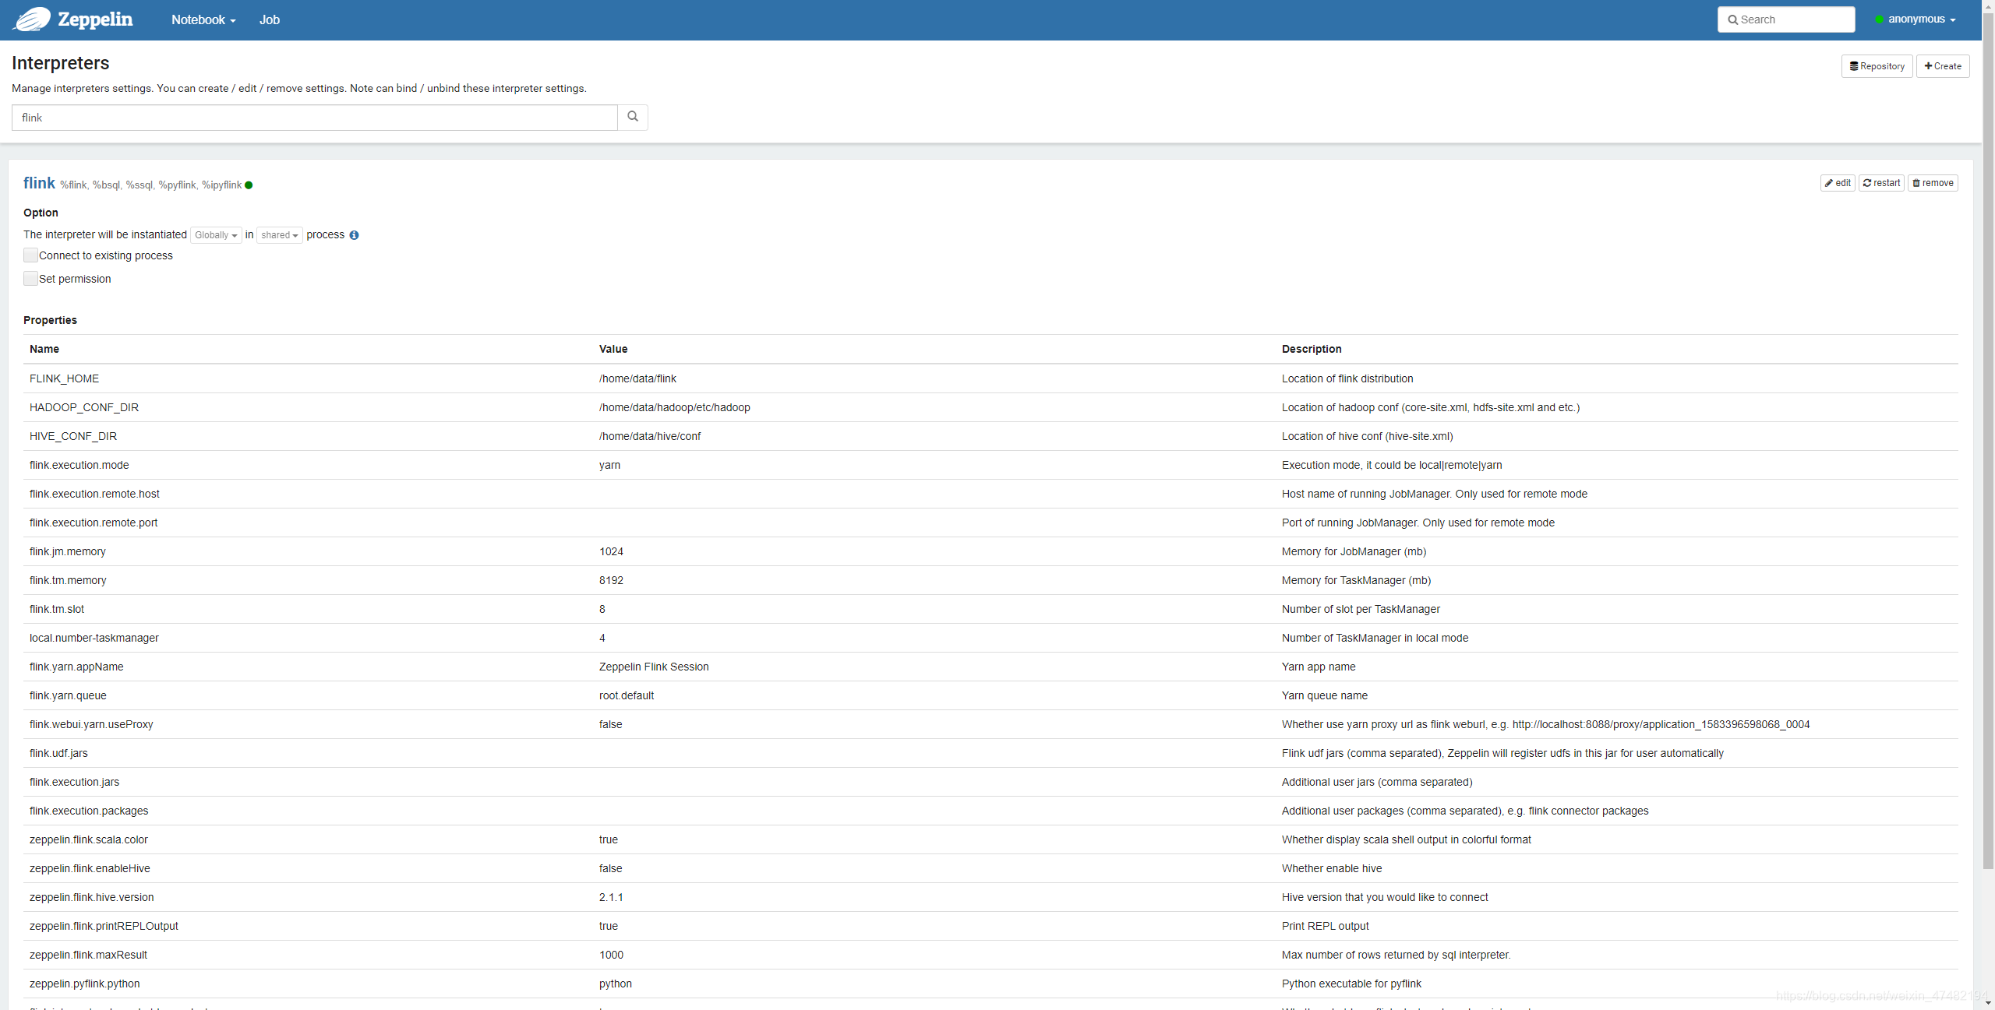Select flink.execution.jars property name
The height and width of the screenshot is (1010, 1995).
click(75, 782)
